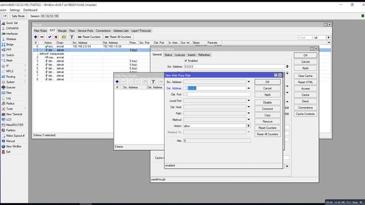Click Reset Counters in Firewall toolbar
The height and width of the screenshot is (205, 365).
click(x=89, y=37)
